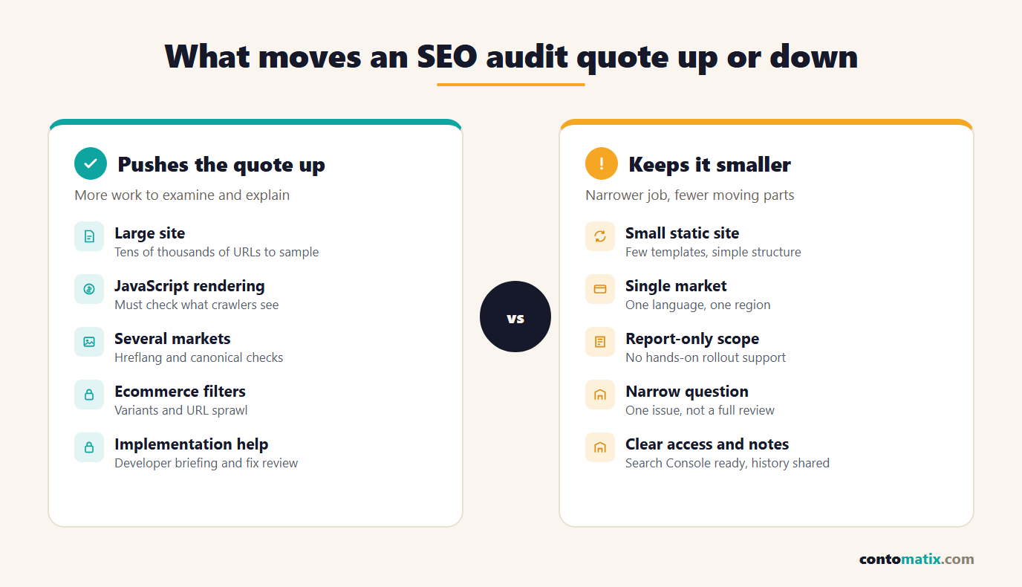Click the dark vs circle badge
1022x587 pixels.
coord(515,317)
